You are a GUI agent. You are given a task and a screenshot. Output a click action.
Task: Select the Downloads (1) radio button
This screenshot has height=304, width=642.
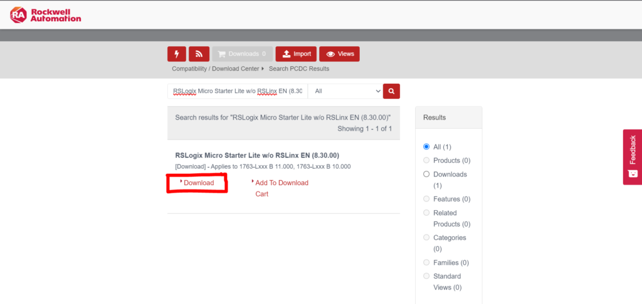(x=426, y=174)
